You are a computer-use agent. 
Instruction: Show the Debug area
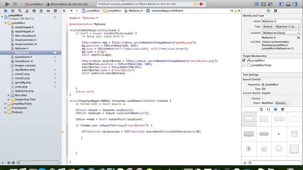click(288, 4)
